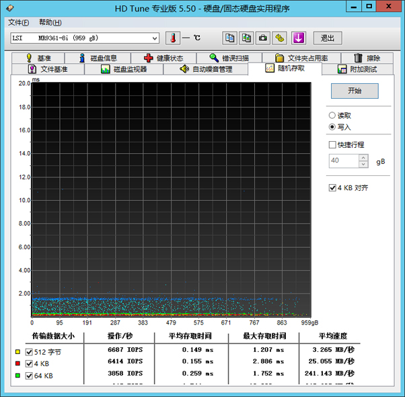The height and width of the screenshot is (397, 405).
Task: Click the yellow 512 字节 color swatch
Action: click(17, 352)
